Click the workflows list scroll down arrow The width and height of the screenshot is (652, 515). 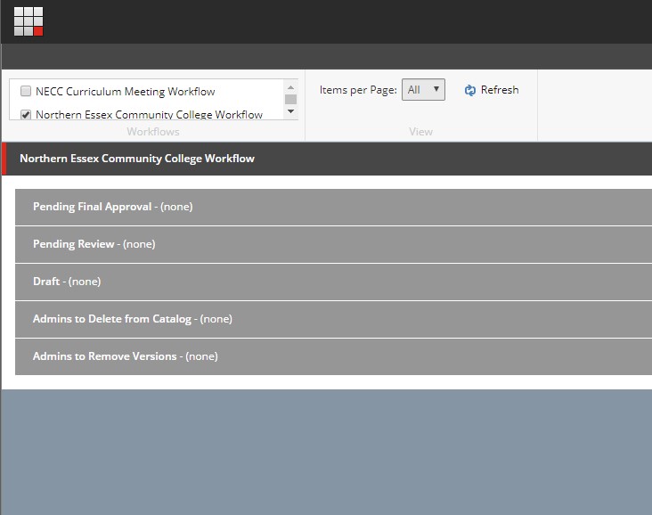(290, 112)
